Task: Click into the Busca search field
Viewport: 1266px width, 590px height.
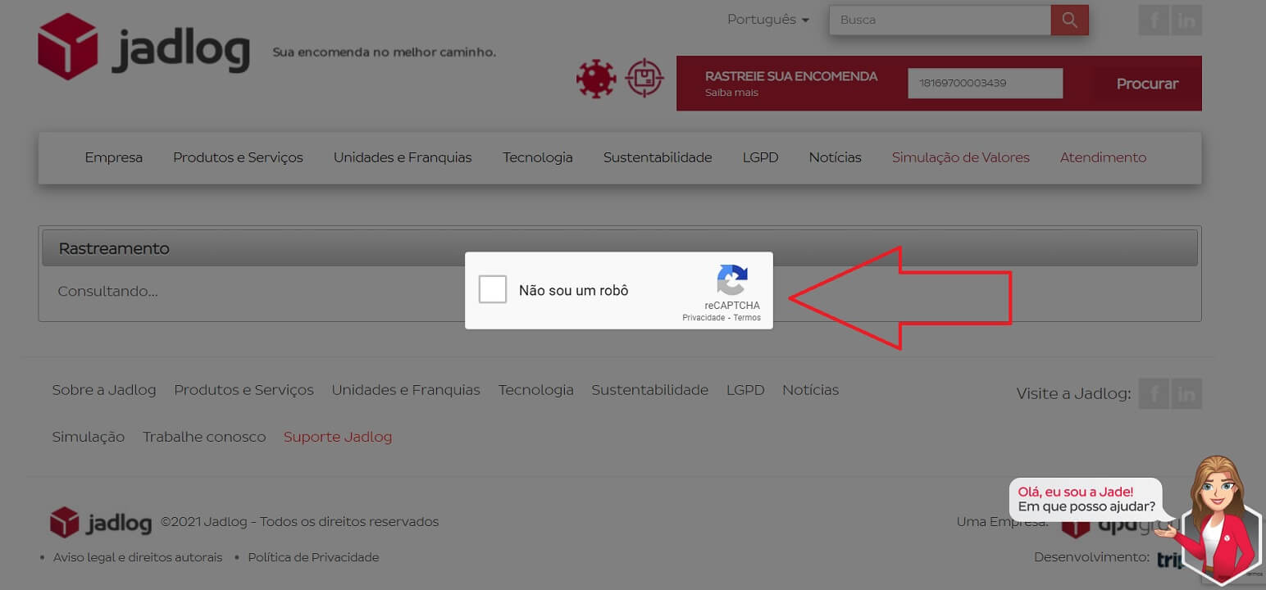Action: coord(940,20)
